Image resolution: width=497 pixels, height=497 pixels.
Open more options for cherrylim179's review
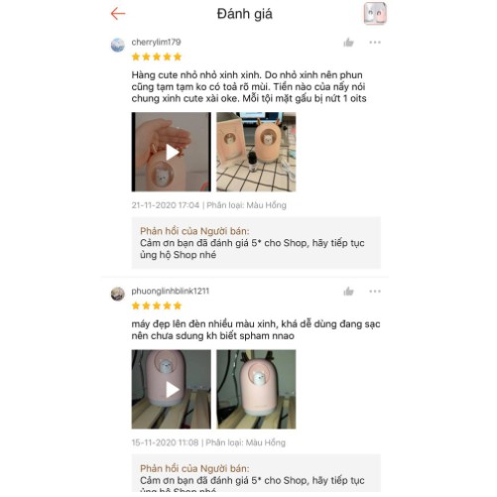pyautogui.click(x=375, y=43)
